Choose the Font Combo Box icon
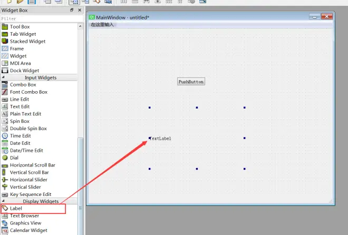348x235 pixels. coord(5,92)
